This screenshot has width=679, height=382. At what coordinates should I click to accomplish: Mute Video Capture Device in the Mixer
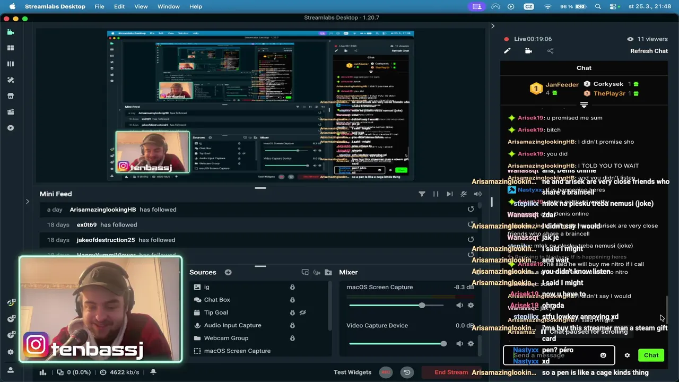[459, 344]
